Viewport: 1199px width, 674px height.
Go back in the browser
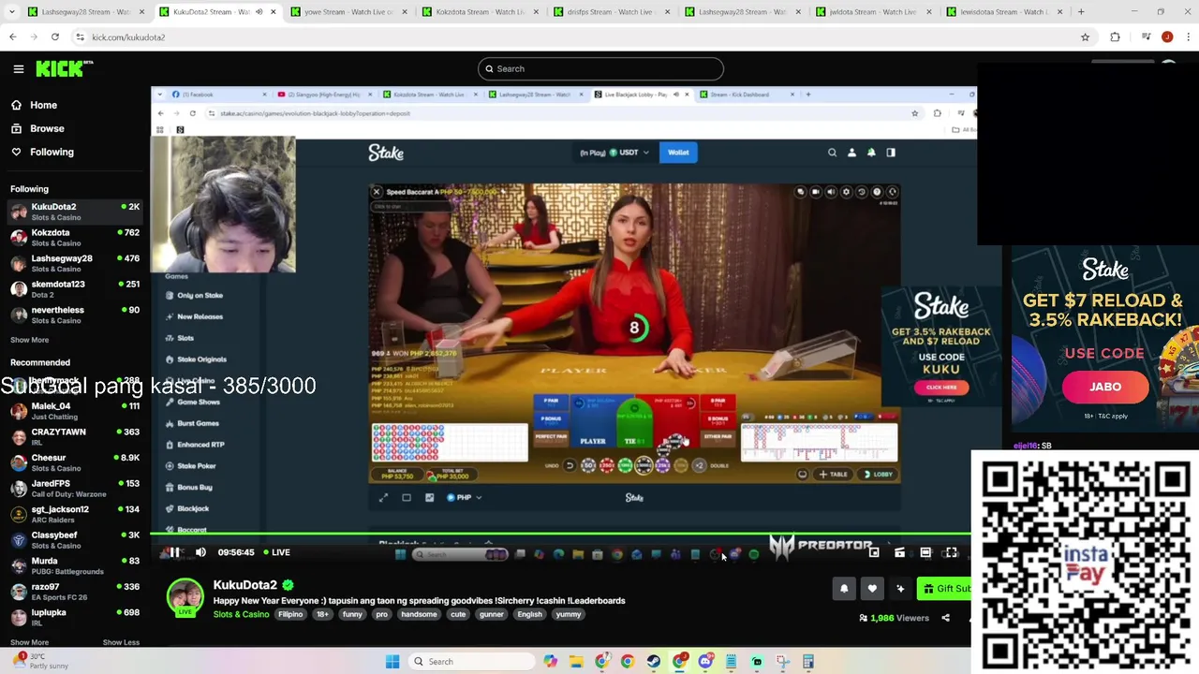pos(12,37)
